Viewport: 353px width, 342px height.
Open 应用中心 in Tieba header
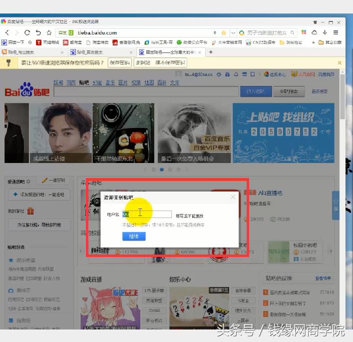[x=275, y=74]
